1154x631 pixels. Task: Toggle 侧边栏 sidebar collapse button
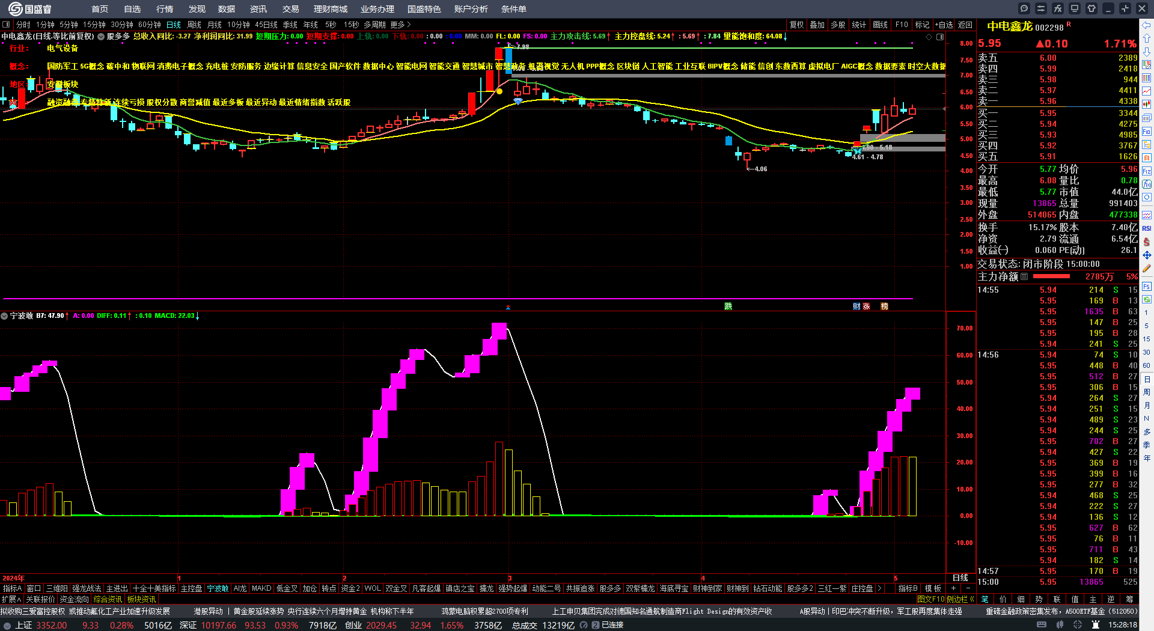(960, 599)
